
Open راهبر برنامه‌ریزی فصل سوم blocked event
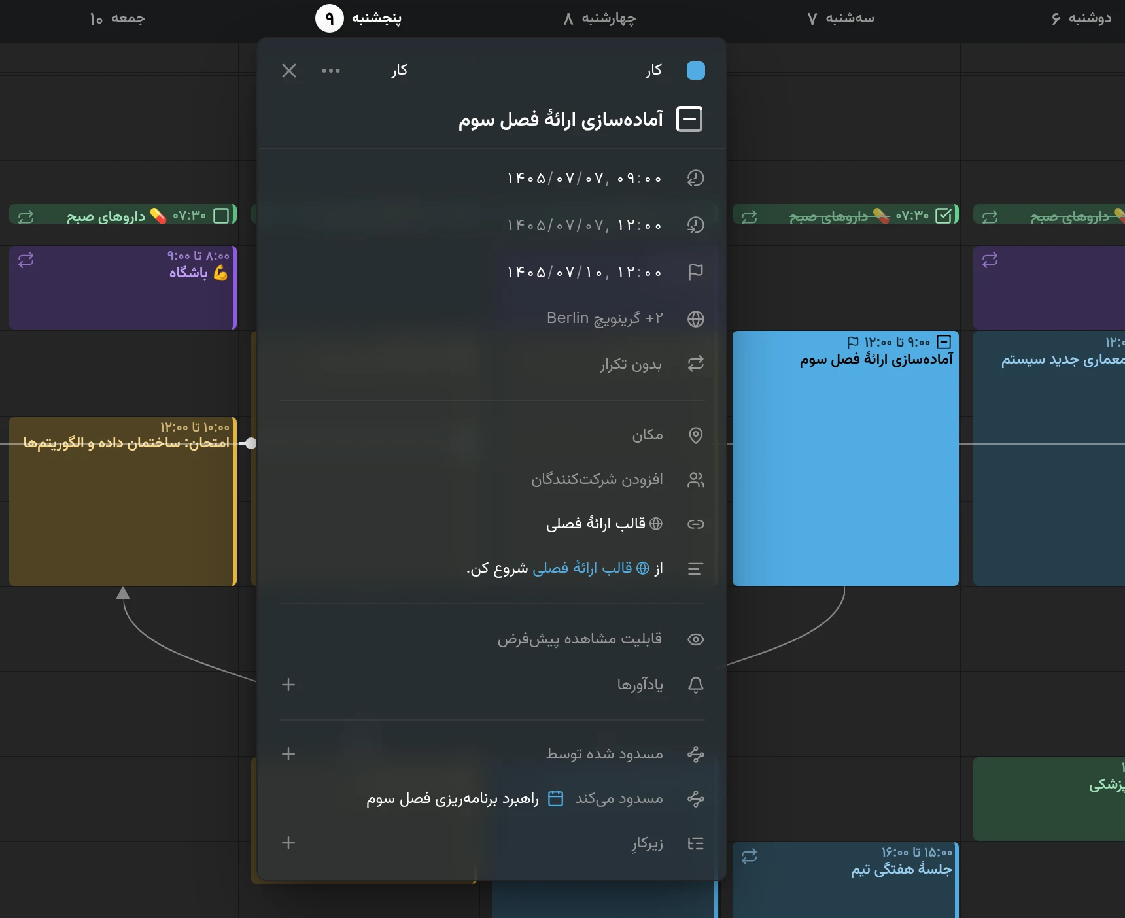464,798
